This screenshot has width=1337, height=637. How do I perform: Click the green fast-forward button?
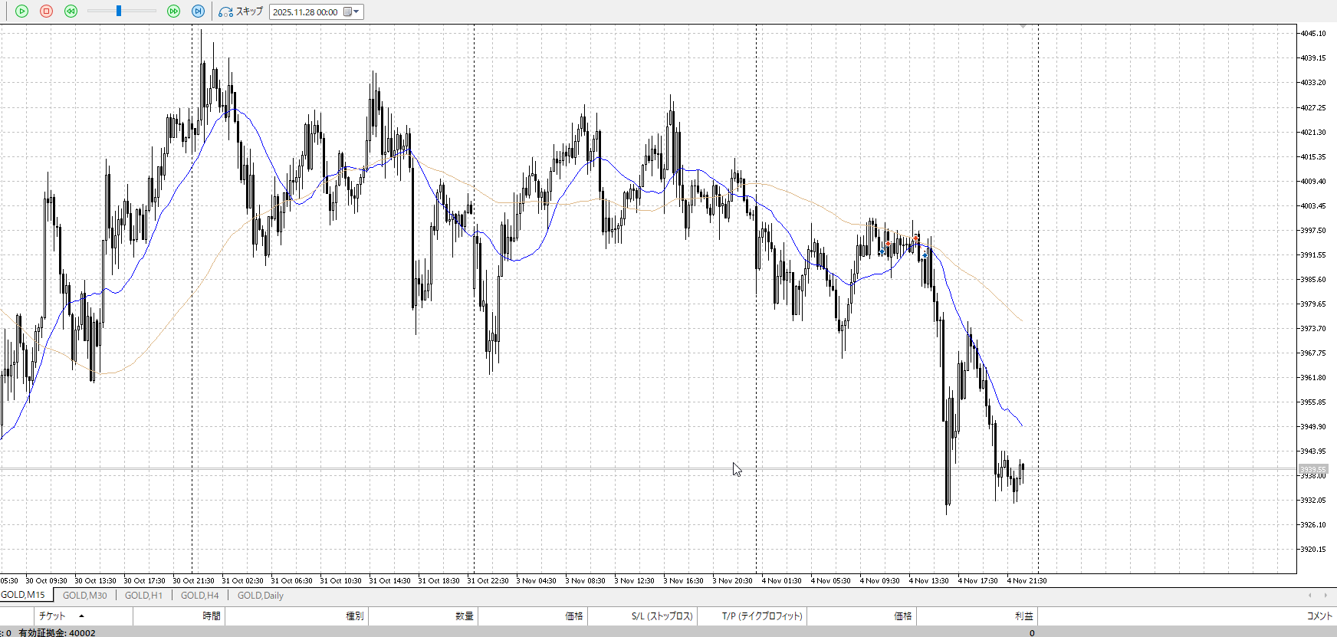point(174,11)
